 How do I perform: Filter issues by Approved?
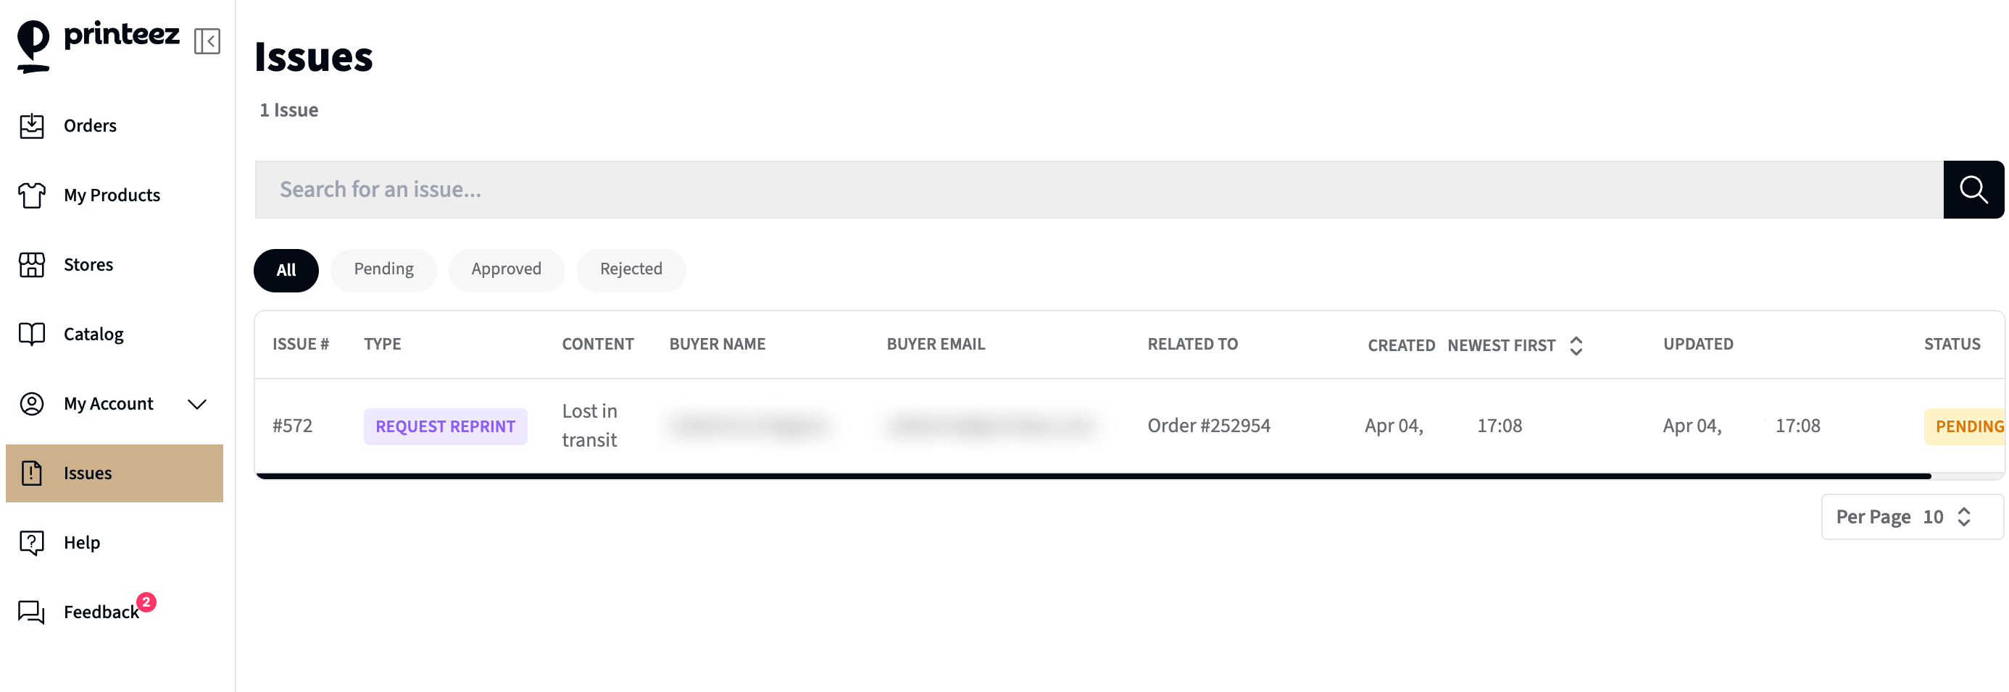click(506, 271)
